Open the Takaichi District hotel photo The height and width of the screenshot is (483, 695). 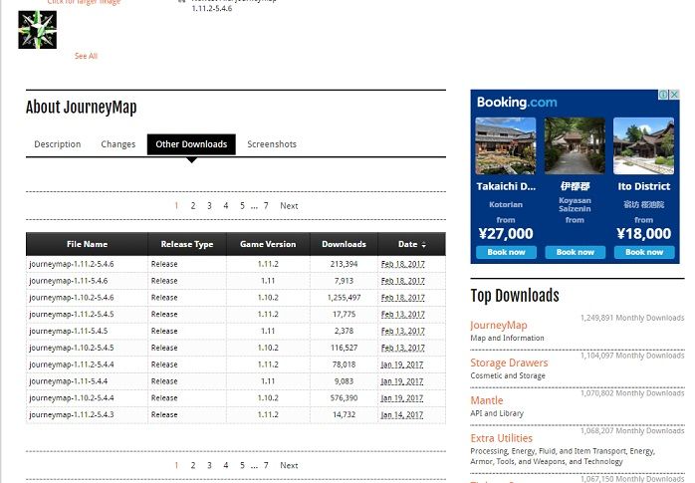(x=505, y=145)
